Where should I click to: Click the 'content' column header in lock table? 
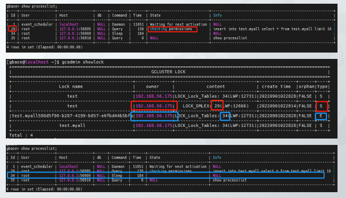[216, 87]
